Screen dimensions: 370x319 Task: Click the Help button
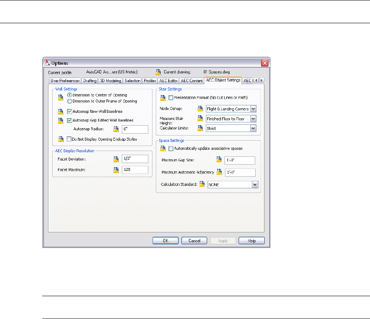252,241
